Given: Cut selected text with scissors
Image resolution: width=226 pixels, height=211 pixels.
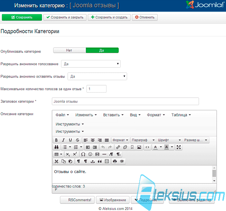Looking at the screenshot, I should (x=56, y=161).
